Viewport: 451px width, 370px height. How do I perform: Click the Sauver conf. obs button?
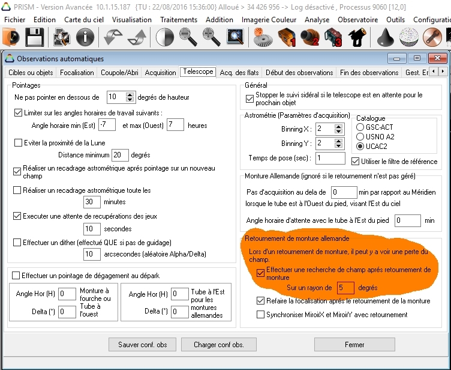click(x=142, y=345)
